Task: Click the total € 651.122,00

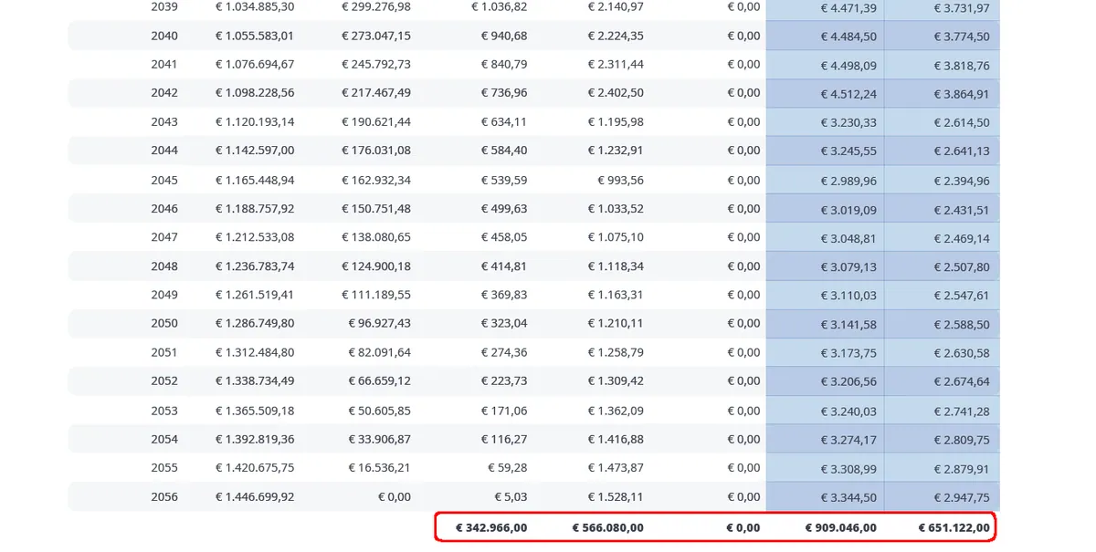Action: [x=954, y=527]
